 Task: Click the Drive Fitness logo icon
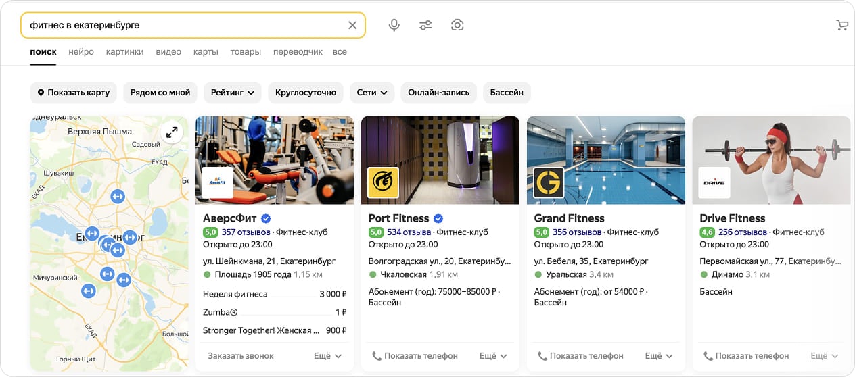click(714, 182)
